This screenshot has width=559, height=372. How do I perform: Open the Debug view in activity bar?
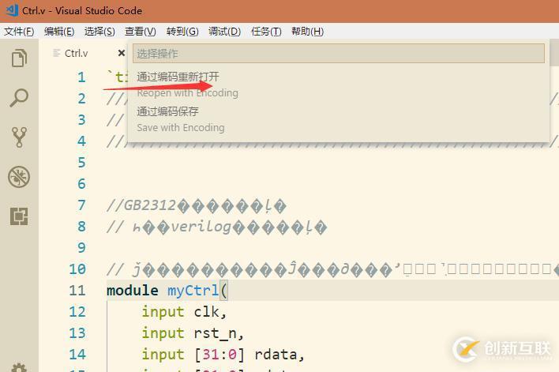pyautogui.click(x=19, y=177)
